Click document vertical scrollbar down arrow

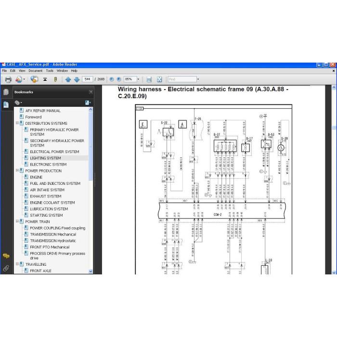point(334,272)
